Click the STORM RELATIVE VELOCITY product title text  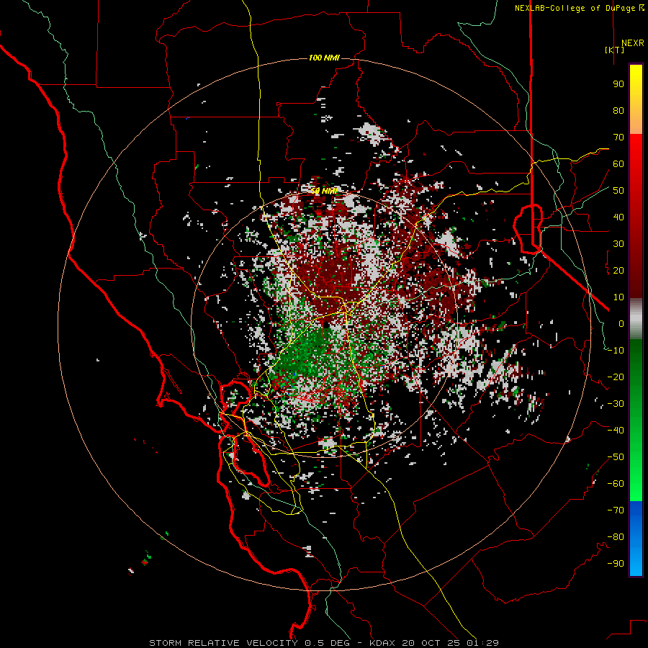click(223, 643)
